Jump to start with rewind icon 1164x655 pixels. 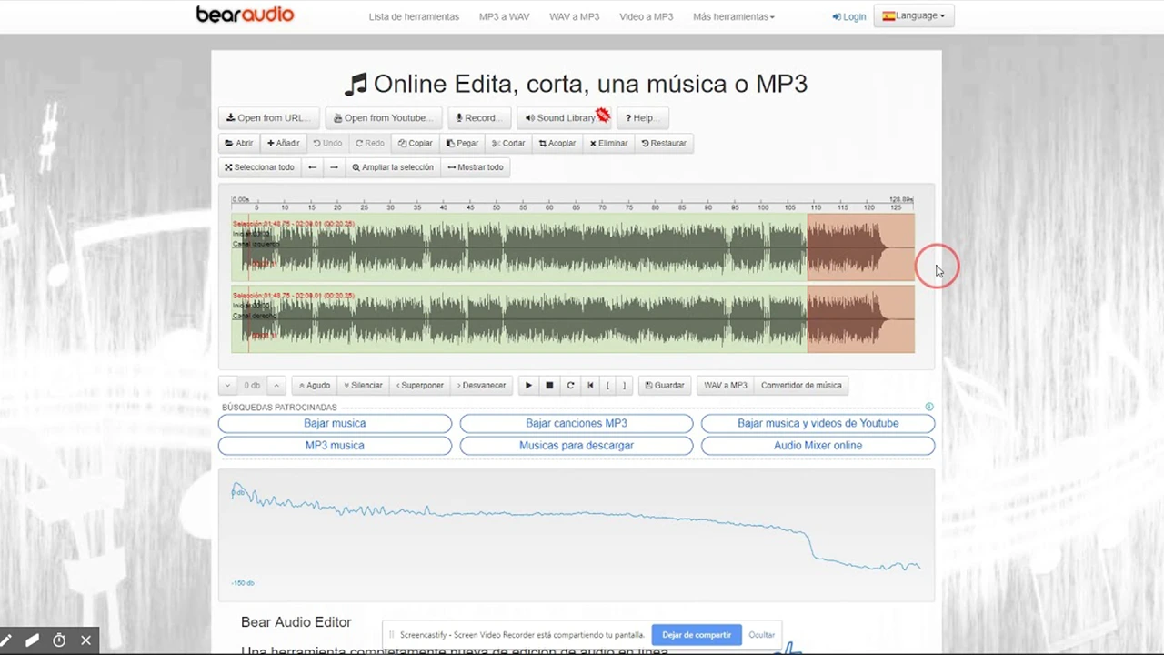[x=590, y=386]
